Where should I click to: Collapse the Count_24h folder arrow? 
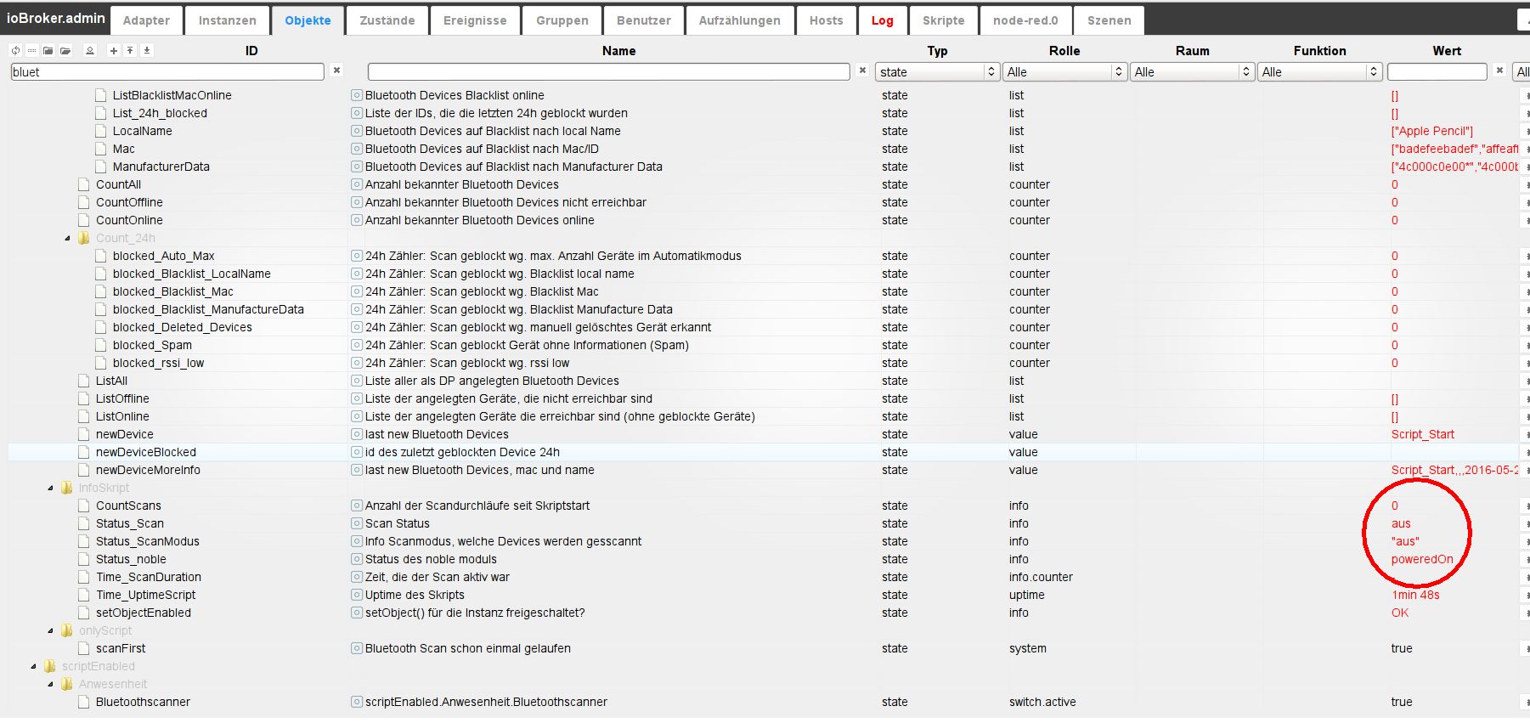pyautogui.click(x=68, y=238)
